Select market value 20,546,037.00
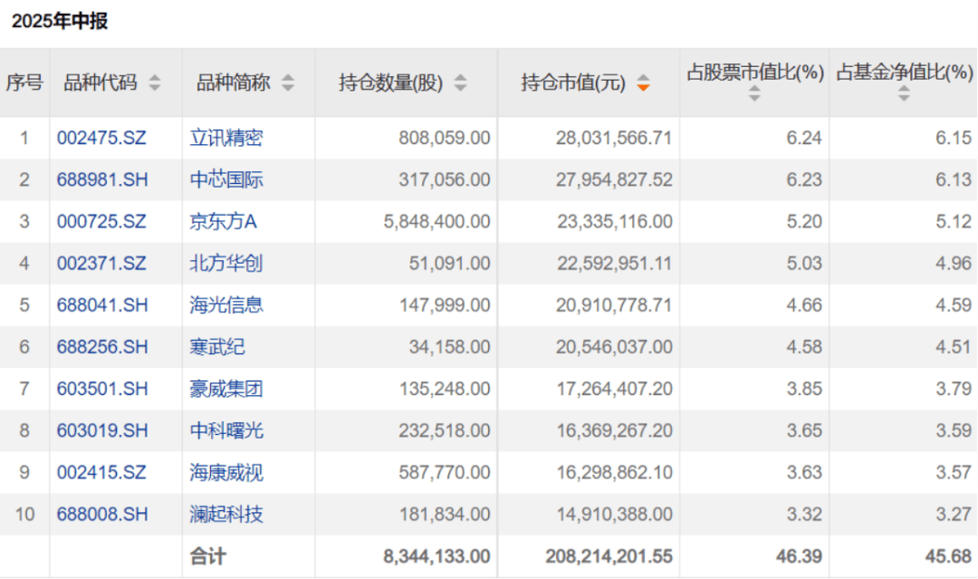978x579 pixels. coord(614,347)
